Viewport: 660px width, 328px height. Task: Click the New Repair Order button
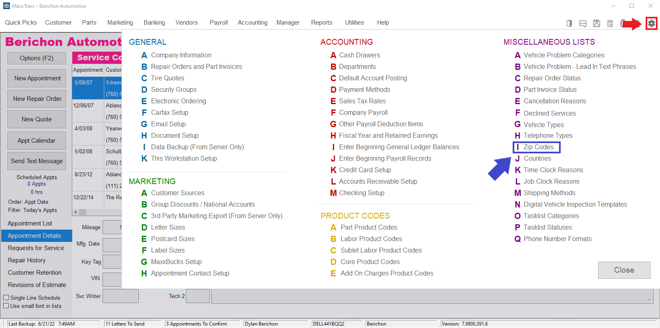[37, 99]
